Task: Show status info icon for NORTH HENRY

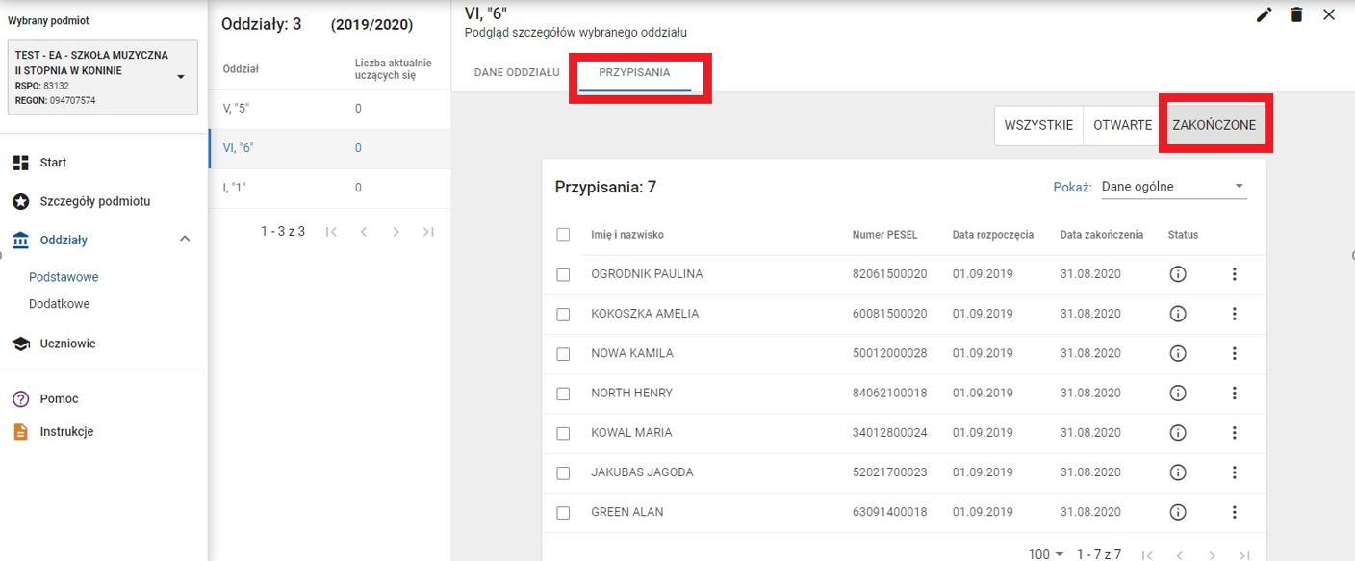Action: click(x=1177, y=393)
